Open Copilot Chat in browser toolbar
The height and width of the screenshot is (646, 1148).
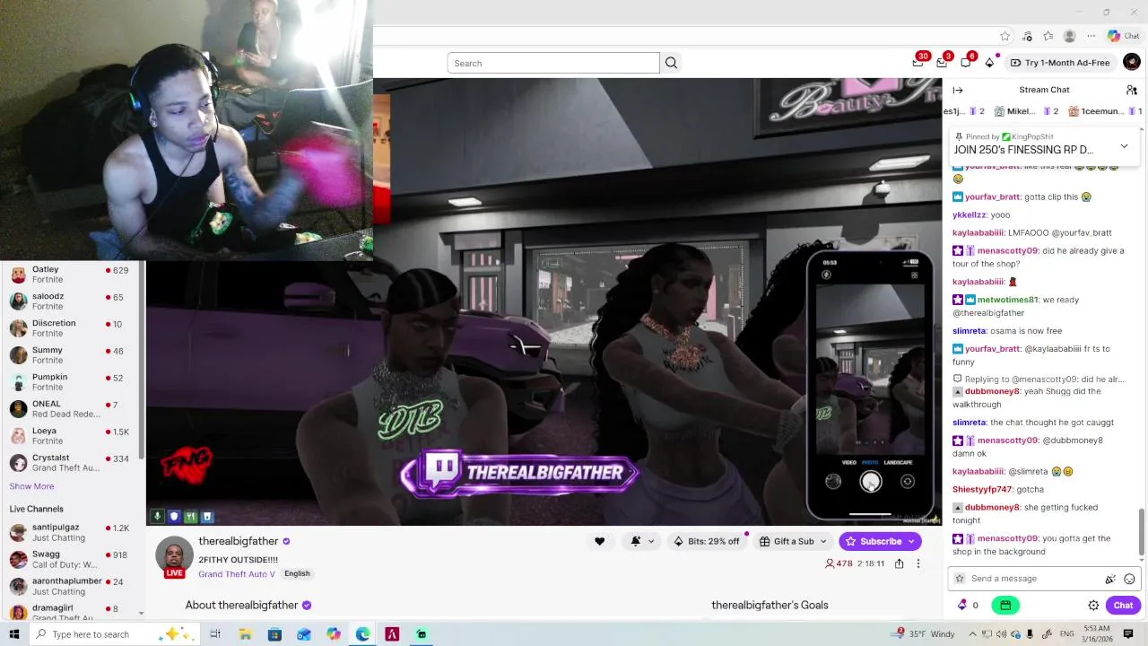click(x=1123, y=36)
